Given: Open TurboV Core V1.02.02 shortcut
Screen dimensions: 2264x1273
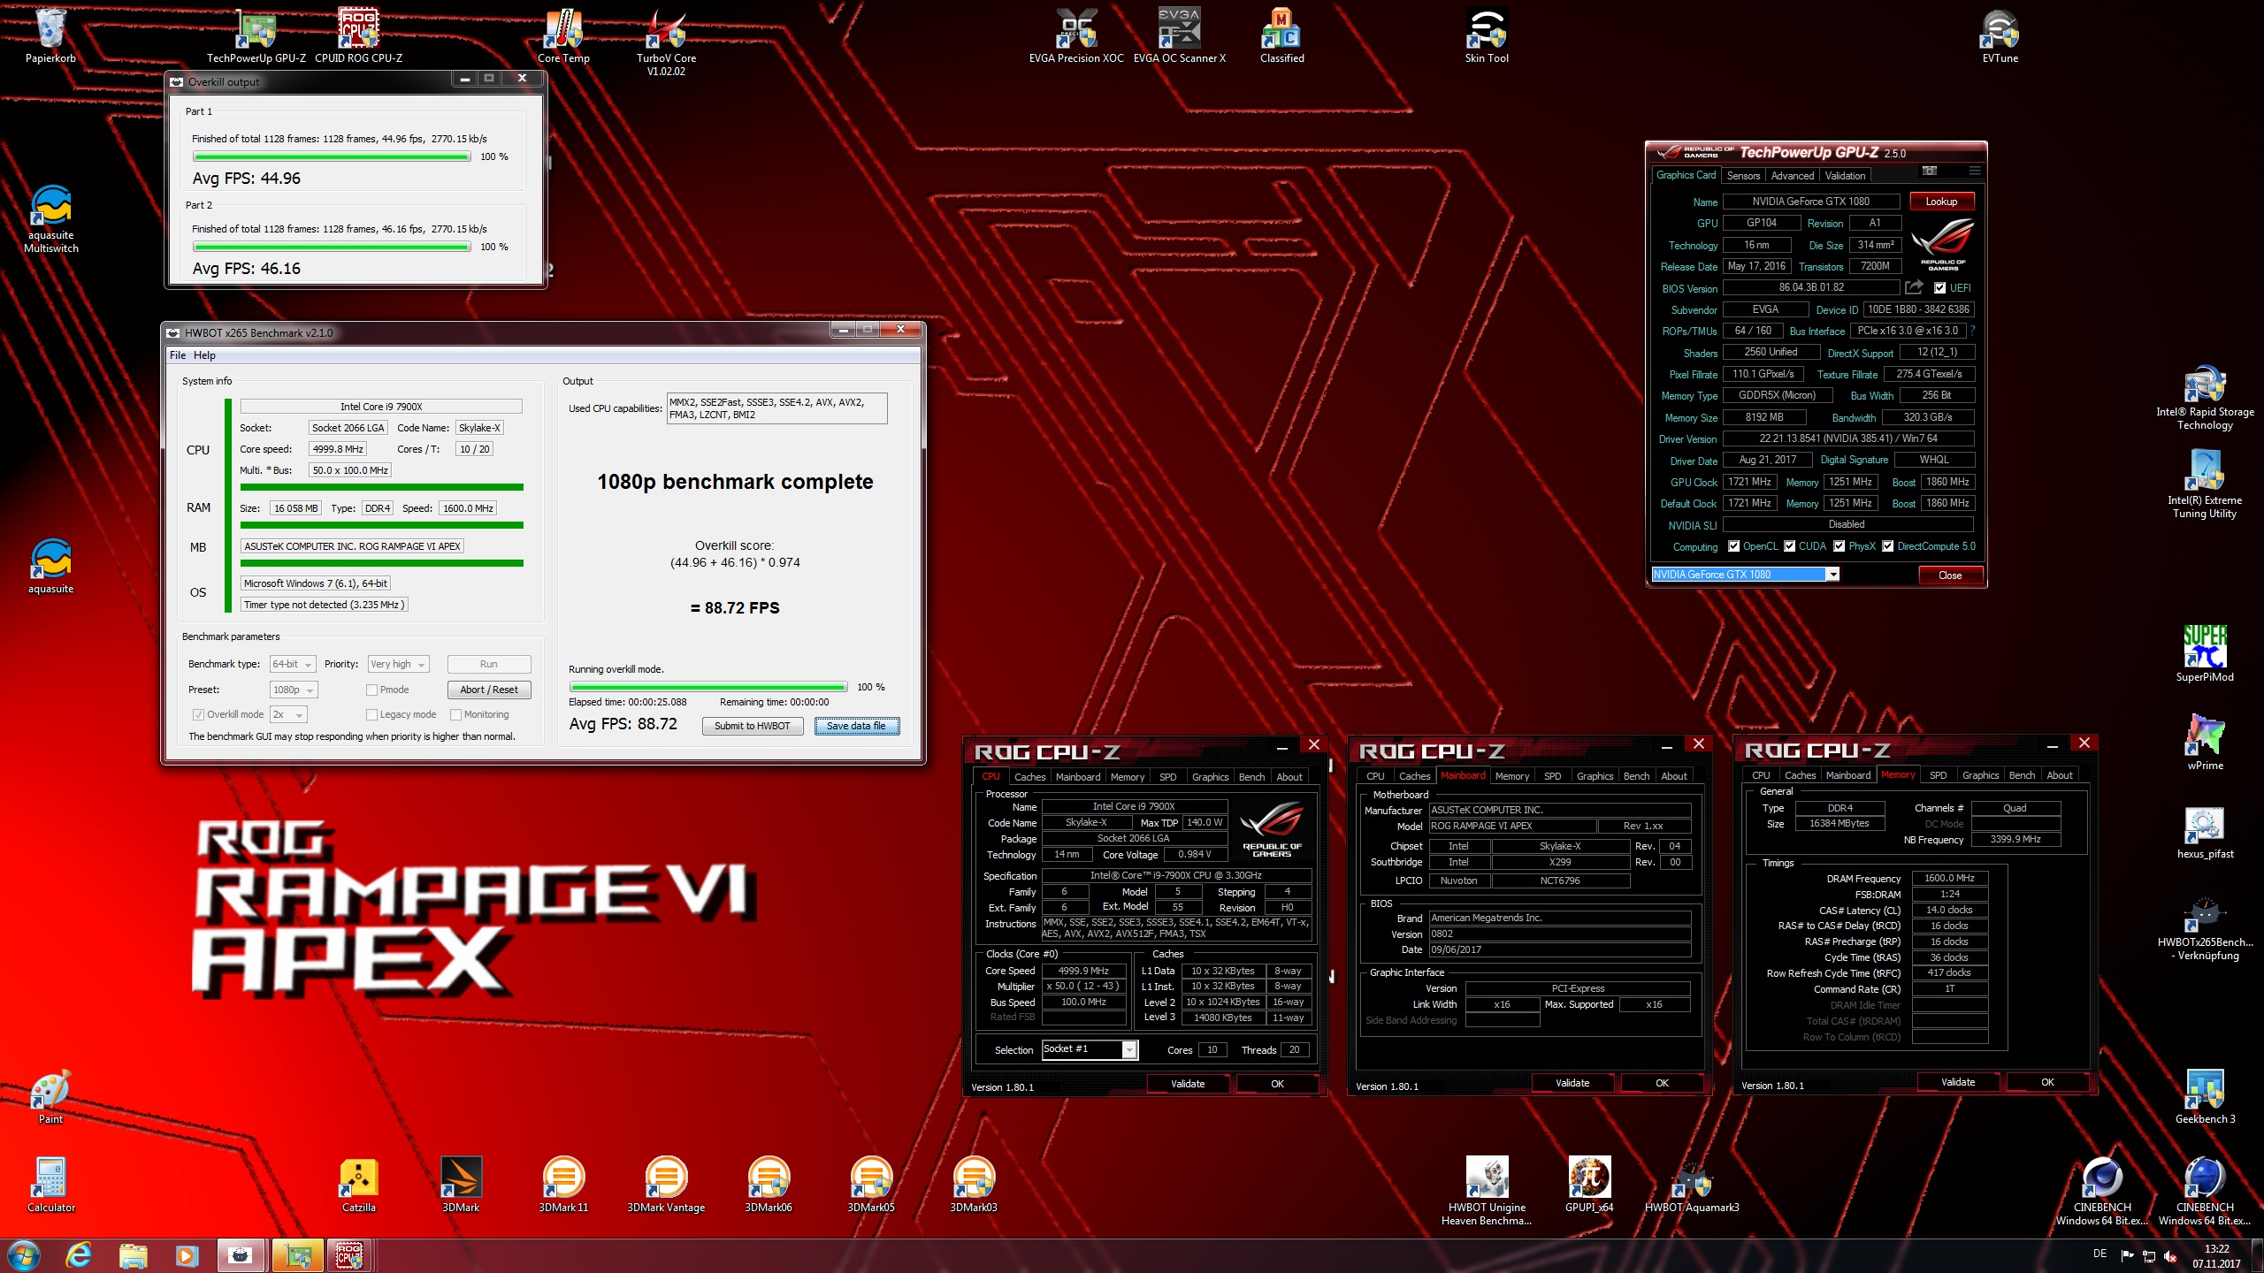Looking at the screenshot, I should click(666, 42).
